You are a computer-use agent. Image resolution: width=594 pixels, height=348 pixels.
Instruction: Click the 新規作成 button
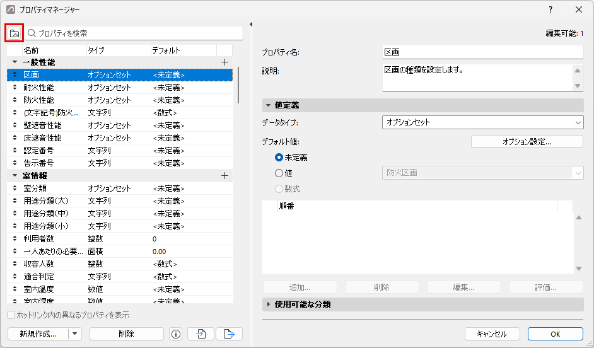pos(38,334)
